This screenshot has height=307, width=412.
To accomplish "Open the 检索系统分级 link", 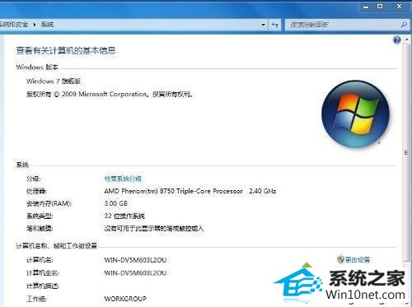I will pyautogui.click(x=123, y=179).
